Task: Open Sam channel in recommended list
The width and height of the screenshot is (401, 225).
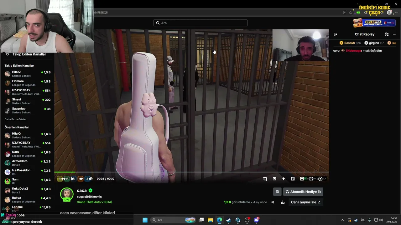Action: pos(27,181)
